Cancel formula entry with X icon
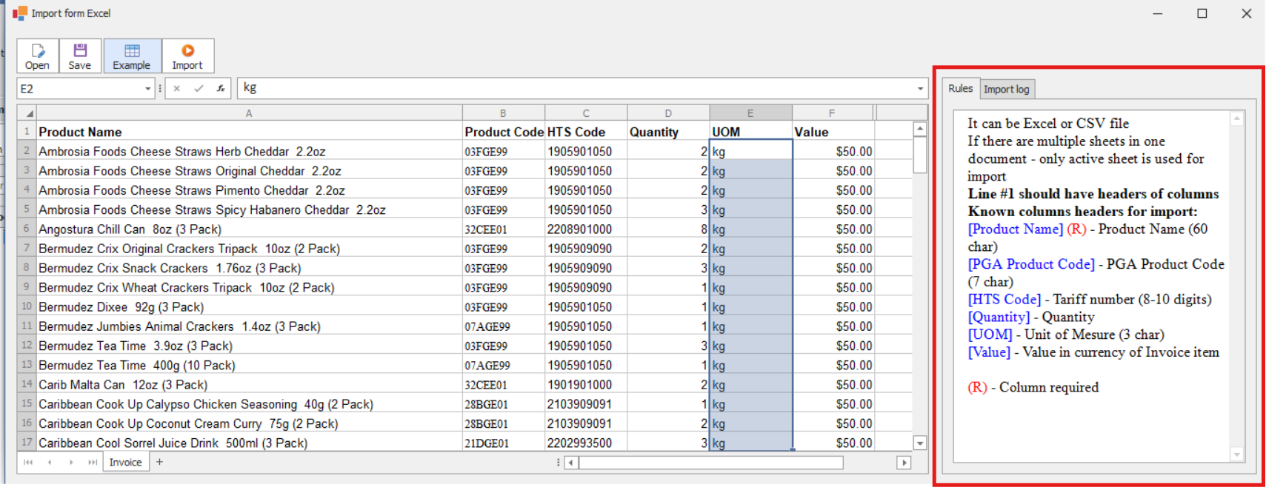The width and height of the screenshot is (1266, 487). [x=177, y=88]
